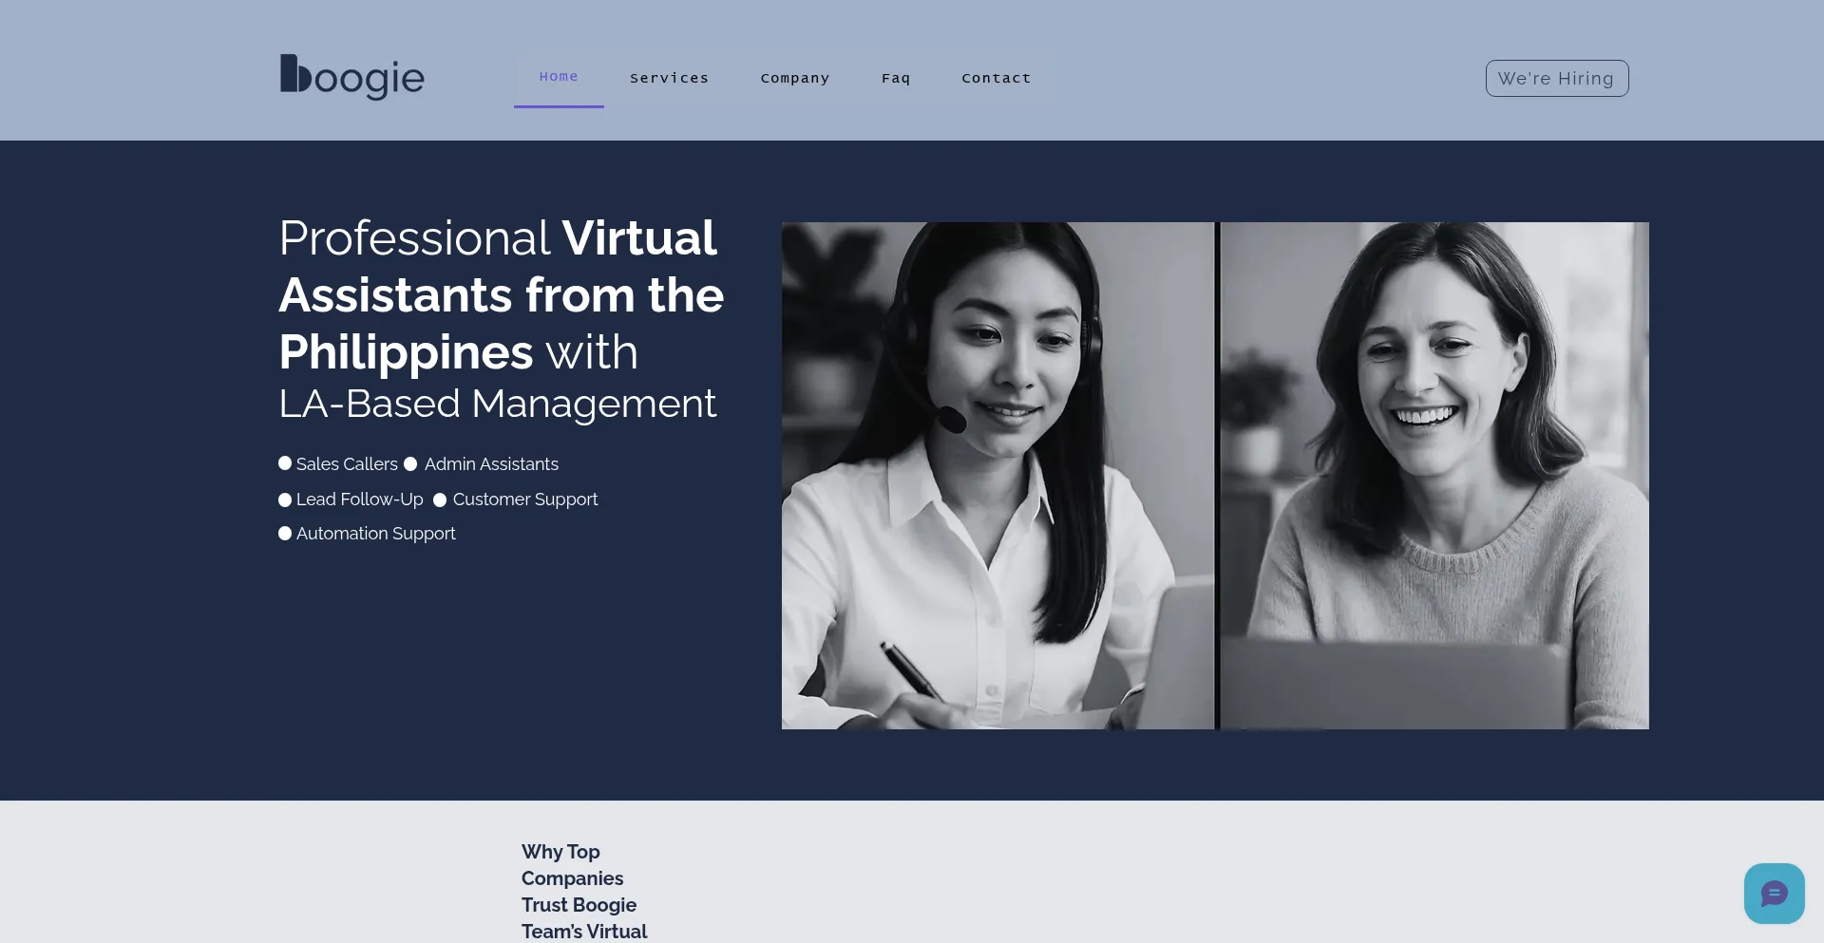Click the smiling woman in sweater photo

1434,475
